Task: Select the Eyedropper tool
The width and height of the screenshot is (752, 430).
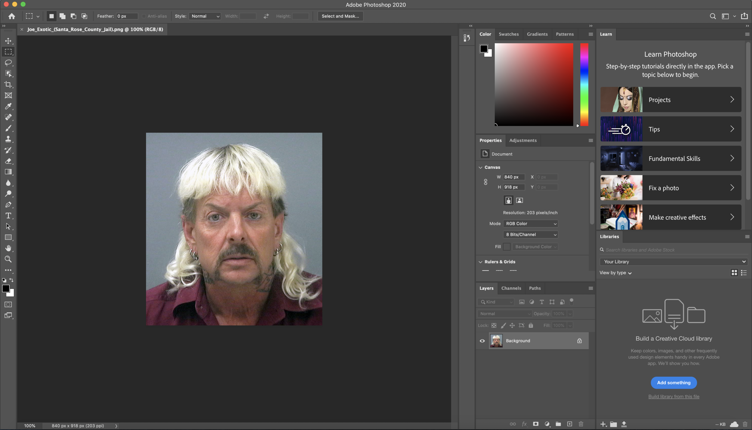Action: pyautogui.click(x=8, y=107)
